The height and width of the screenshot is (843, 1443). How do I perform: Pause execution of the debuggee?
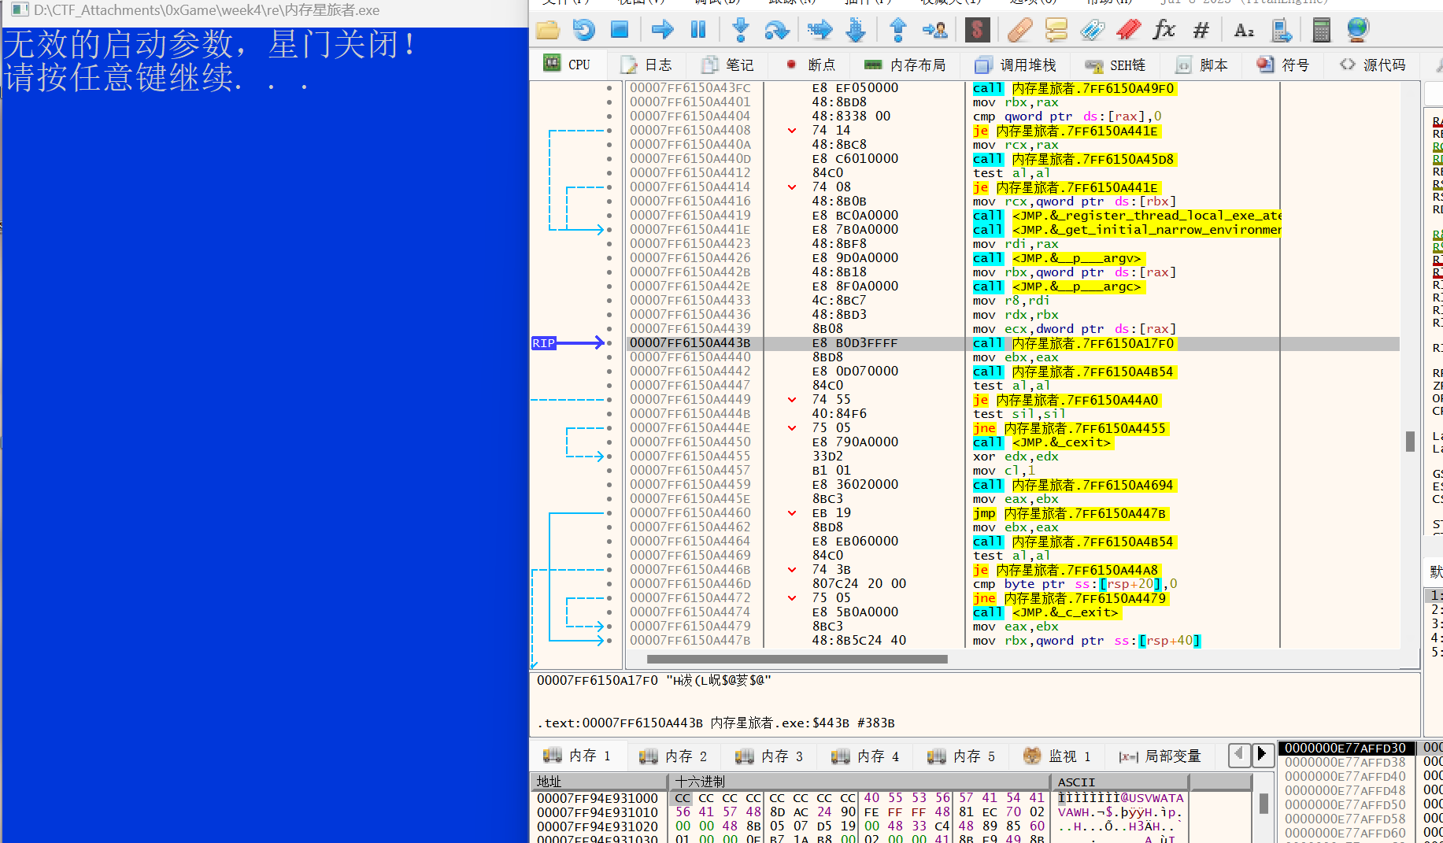(697, 31)
